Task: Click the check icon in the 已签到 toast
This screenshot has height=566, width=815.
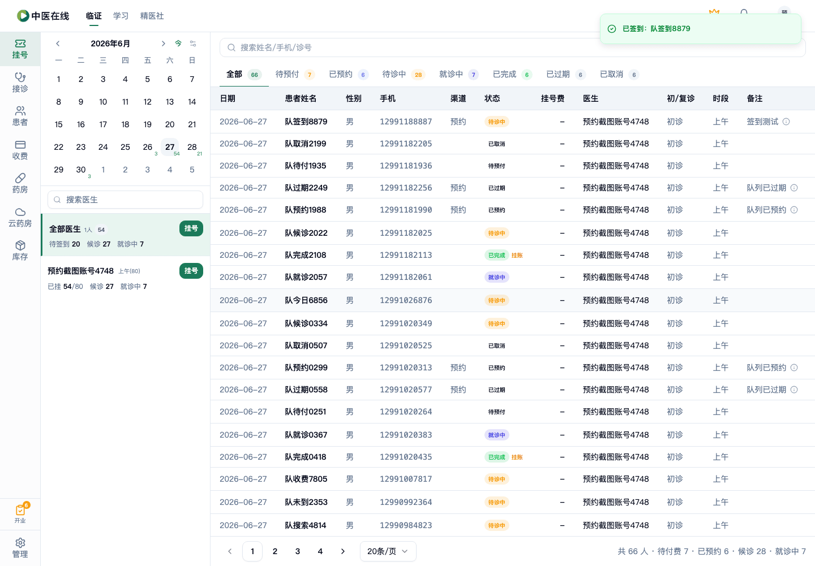Action: (x=612, y=29)
